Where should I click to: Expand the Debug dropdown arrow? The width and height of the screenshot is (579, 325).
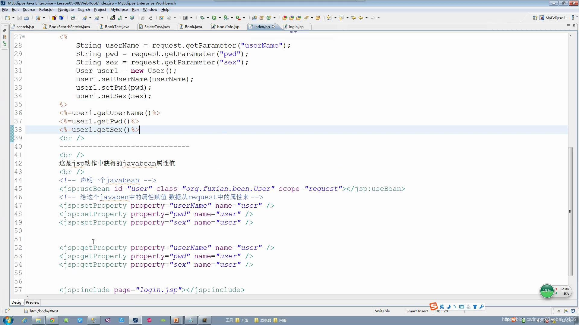click(x=207, y=18)
